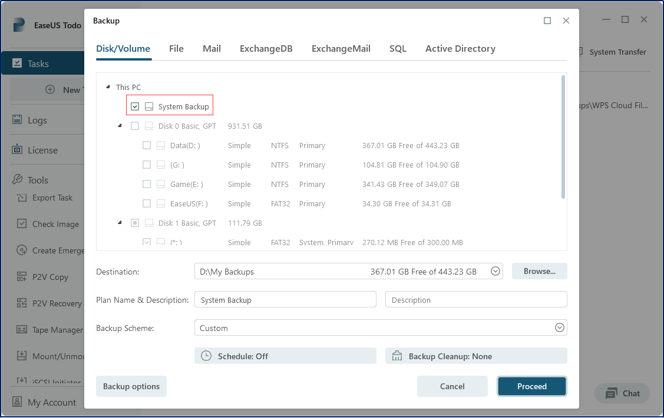664x418 pixels.
Task: Click the Export Task icon
Action: 22,198
